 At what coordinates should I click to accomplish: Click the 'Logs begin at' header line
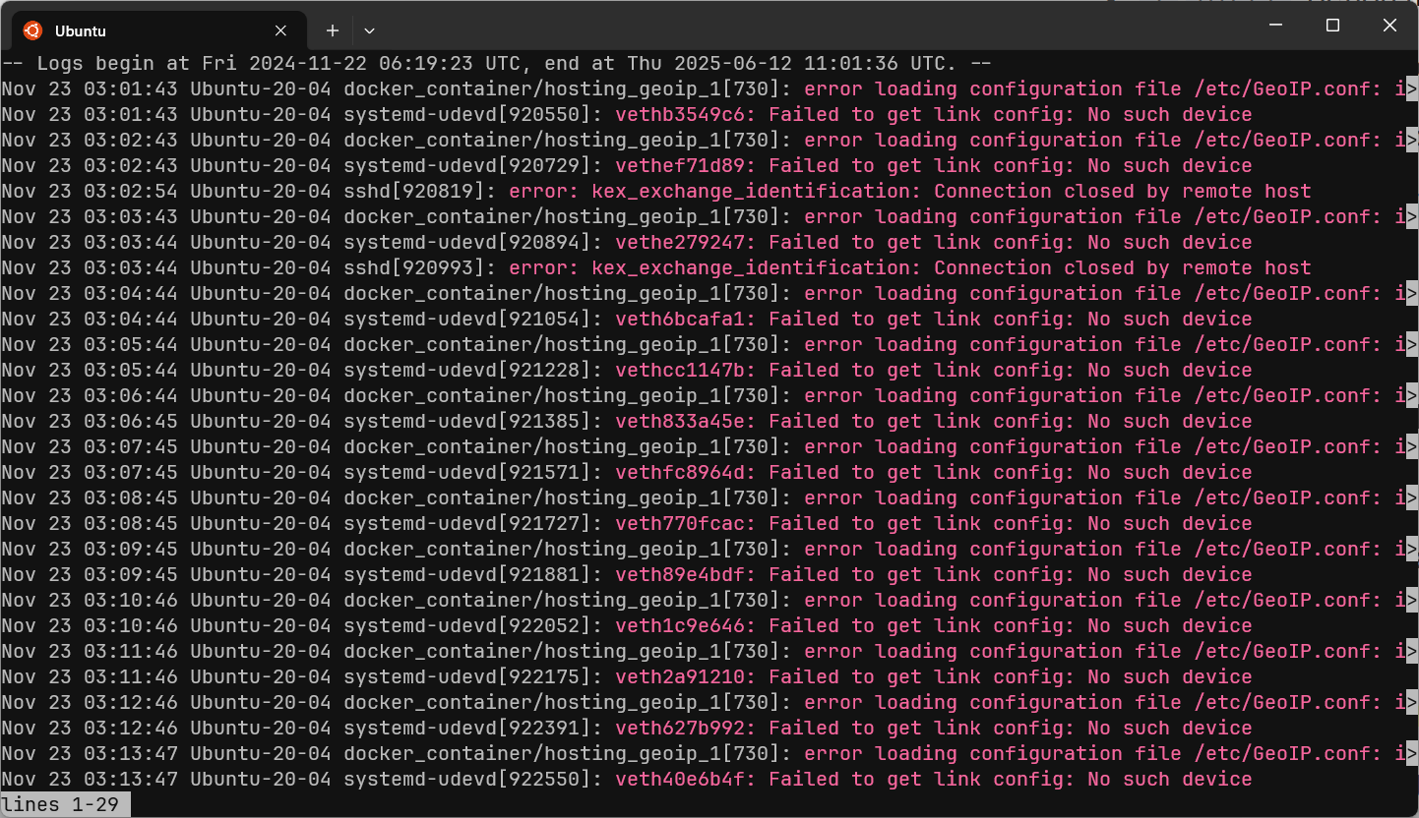(496, 63)
